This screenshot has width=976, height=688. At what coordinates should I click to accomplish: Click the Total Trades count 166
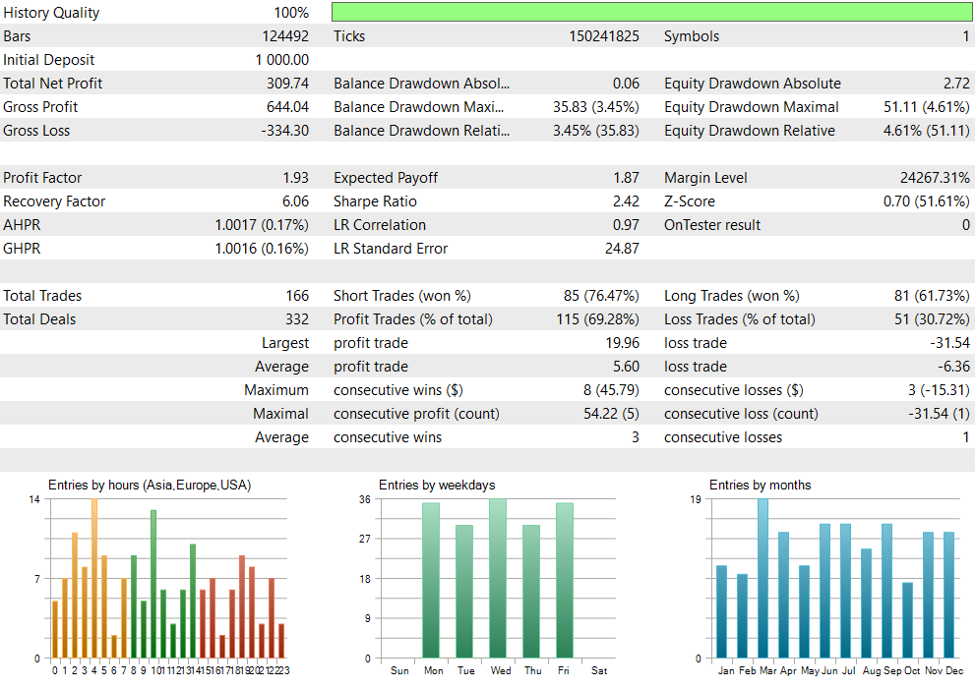coord(297,296)
